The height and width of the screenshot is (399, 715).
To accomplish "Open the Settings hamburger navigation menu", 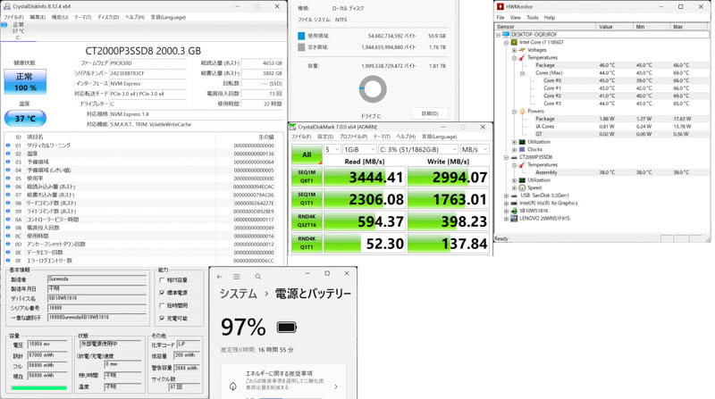I will 237,277.
